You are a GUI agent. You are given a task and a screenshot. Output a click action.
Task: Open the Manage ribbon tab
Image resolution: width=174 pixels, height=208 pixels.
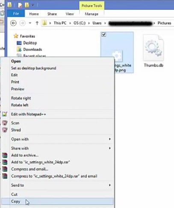click(91, 14)
